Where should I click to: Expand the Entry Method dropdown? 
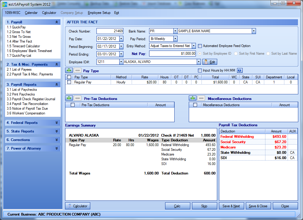pyautogui.click(x=194, y=46)
